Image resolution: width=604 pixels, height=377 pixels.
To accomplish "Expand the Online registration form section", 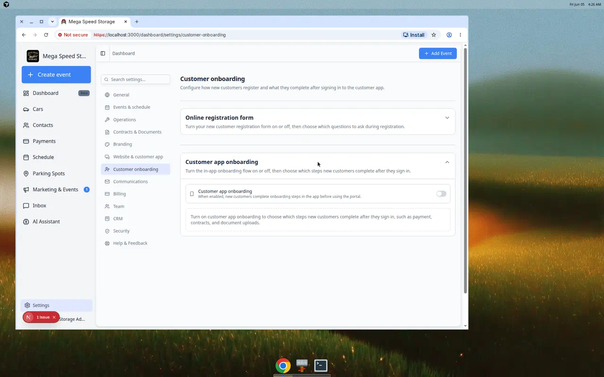I will tap(447, 118).
